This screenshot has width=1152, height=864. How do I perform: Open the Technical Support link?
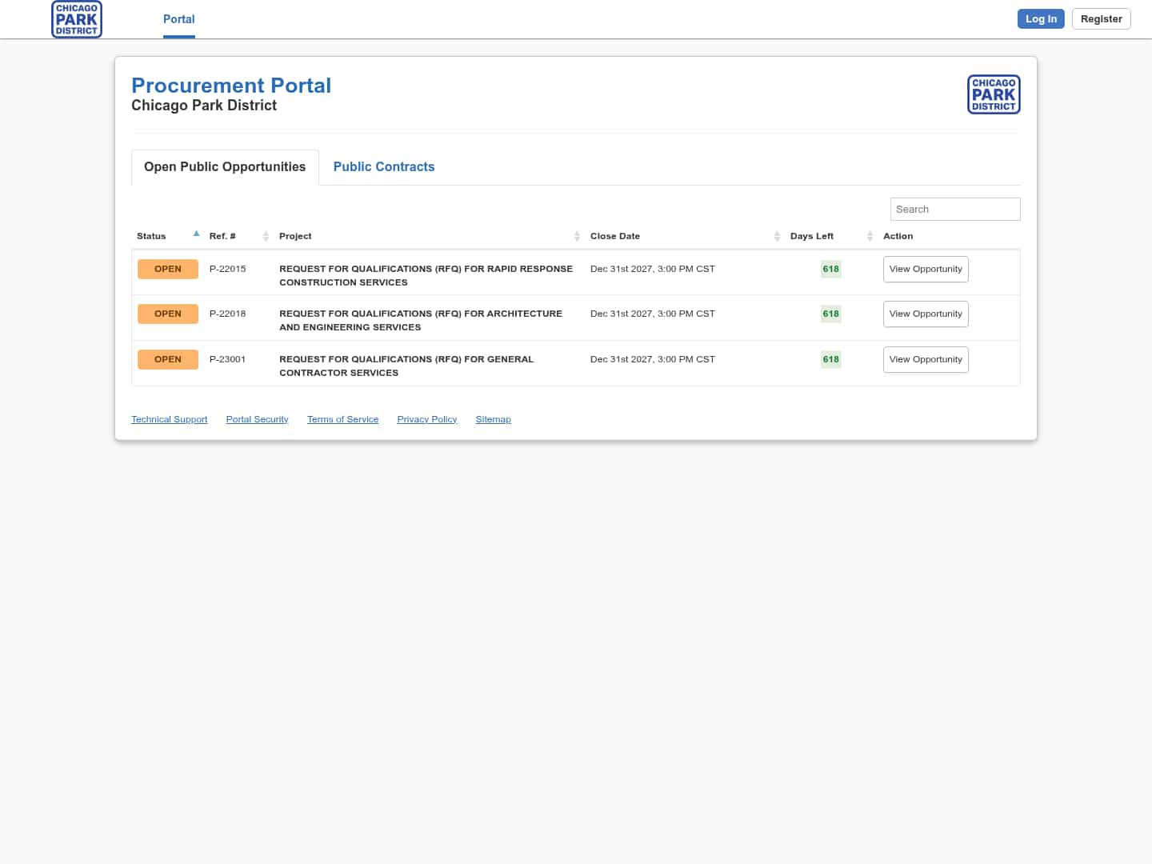tap(169, 419)
